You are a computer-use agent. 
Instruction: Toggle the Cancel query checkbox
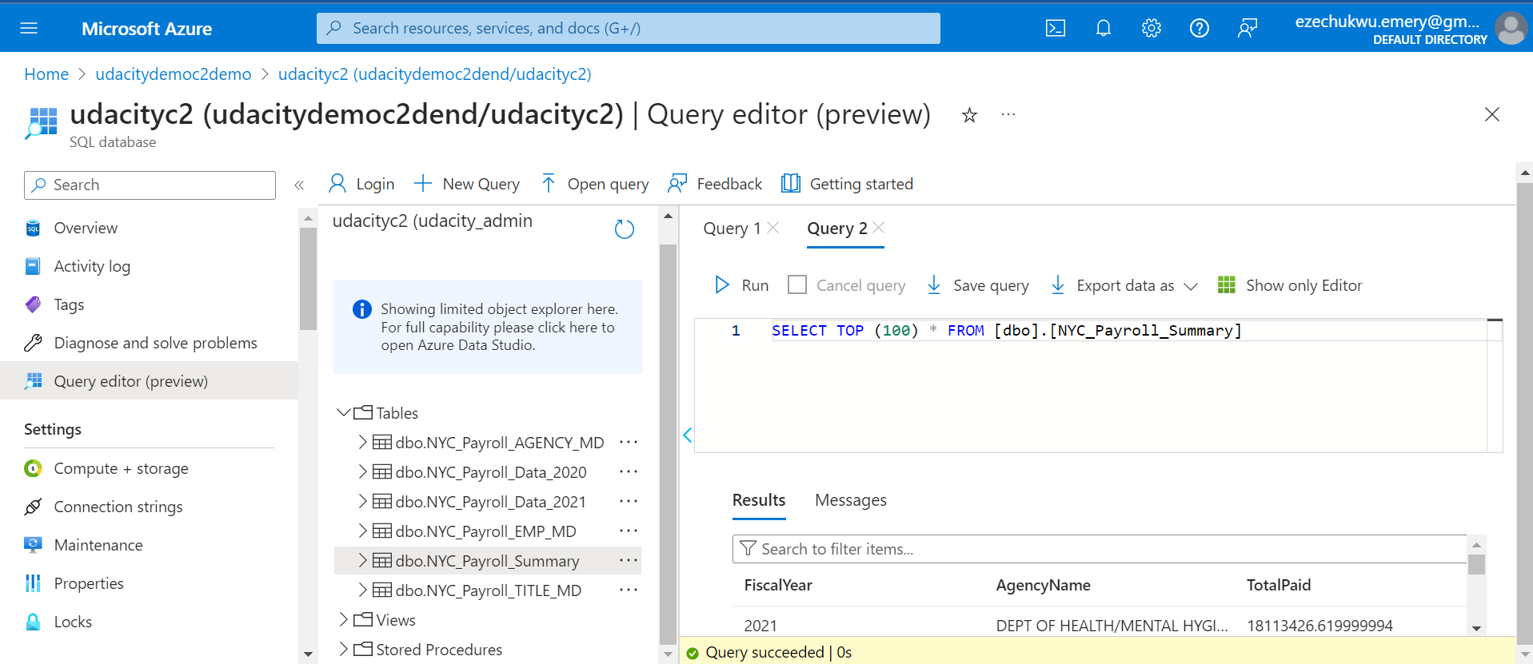[797, 285]
